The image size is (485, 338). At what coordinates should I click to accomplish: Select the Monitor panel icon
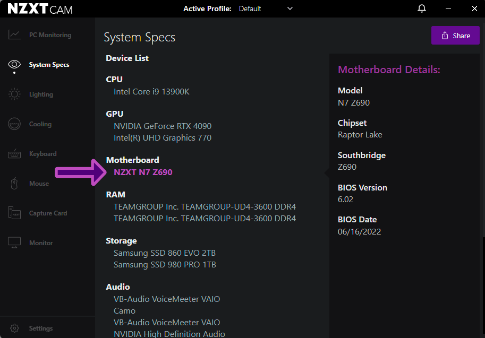(14, 242)
